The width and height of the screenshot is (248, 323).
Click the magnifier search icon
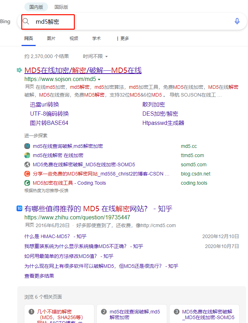click(x=26, y=21)
